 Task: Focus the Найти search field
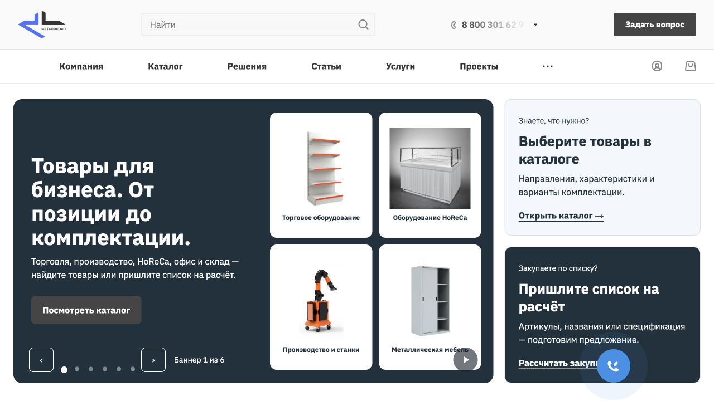[258, 25]
